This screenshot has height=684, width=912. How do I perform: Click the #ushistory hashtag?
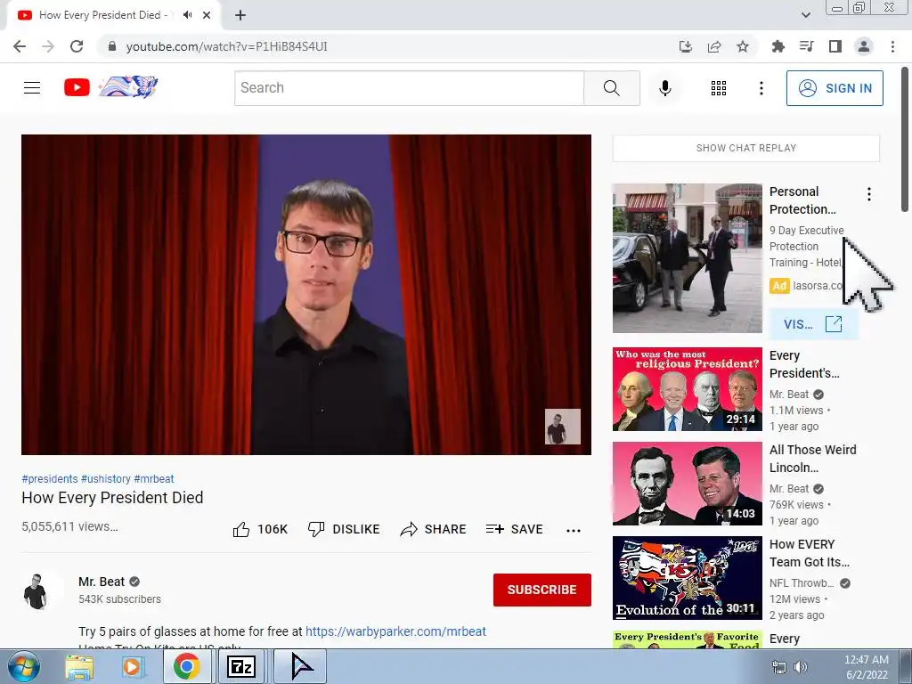(x=106, y=478)
